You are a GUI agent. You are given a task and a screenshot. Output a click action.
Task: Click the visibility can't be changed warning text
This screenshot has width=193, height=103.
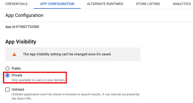click(x=67, y=54)
